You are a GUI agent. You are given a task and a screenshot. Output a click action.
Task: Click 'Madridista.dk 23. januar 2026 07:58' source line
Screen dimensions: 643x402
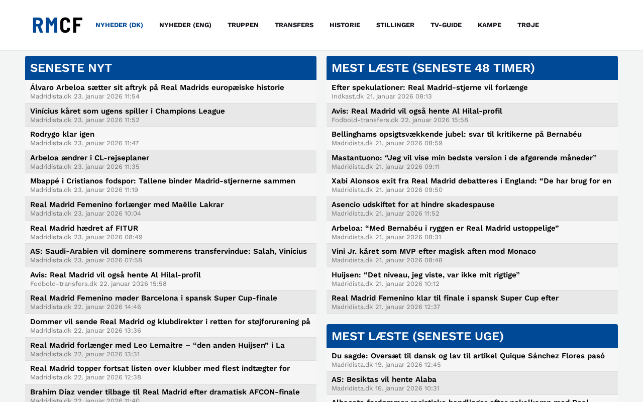pyautogui.click(x=86, y=260)
